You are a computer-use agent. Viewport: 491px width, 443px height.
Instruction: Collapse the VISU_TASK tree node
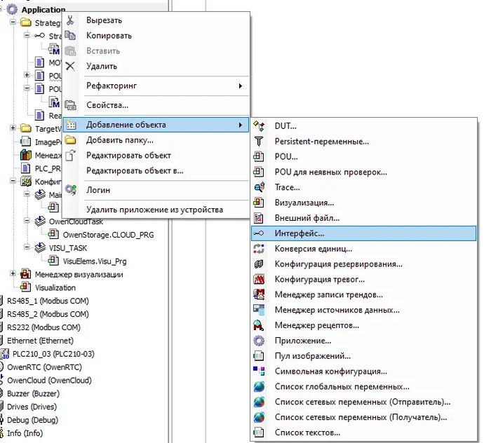pos(27,247)
